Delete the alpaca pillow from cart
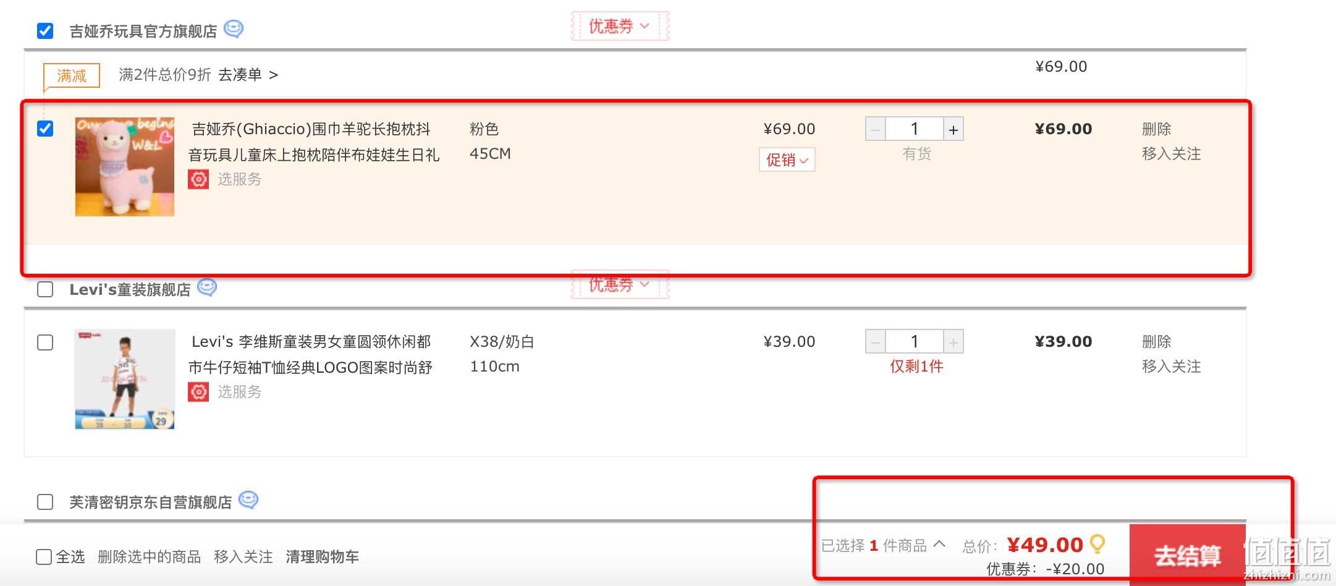1336x586 pixels. click(1157, 129)
